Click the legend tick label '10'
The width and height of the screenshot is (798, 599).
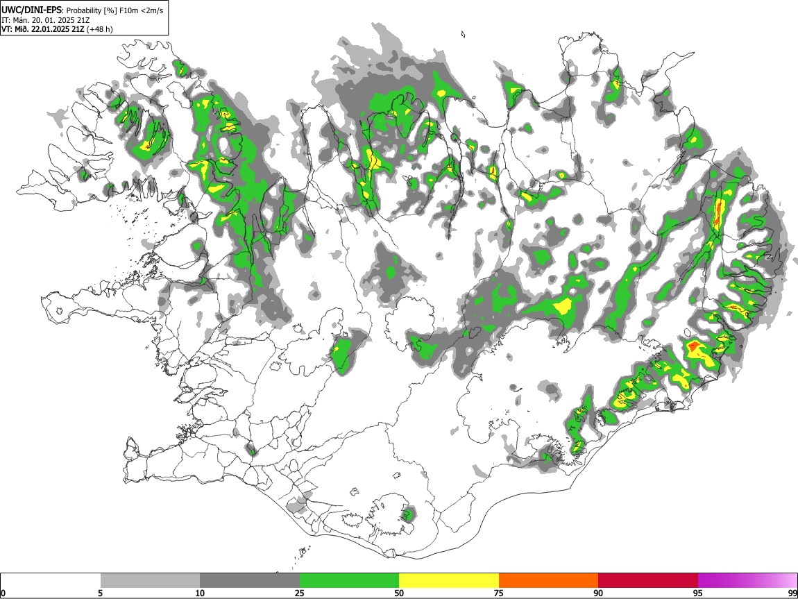pos(200,593)
